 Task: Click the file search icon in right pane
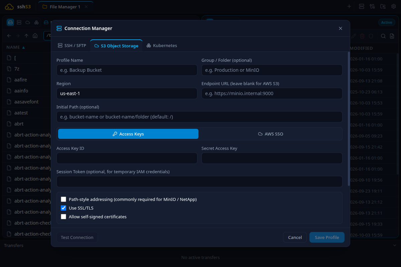coord(392,36)
